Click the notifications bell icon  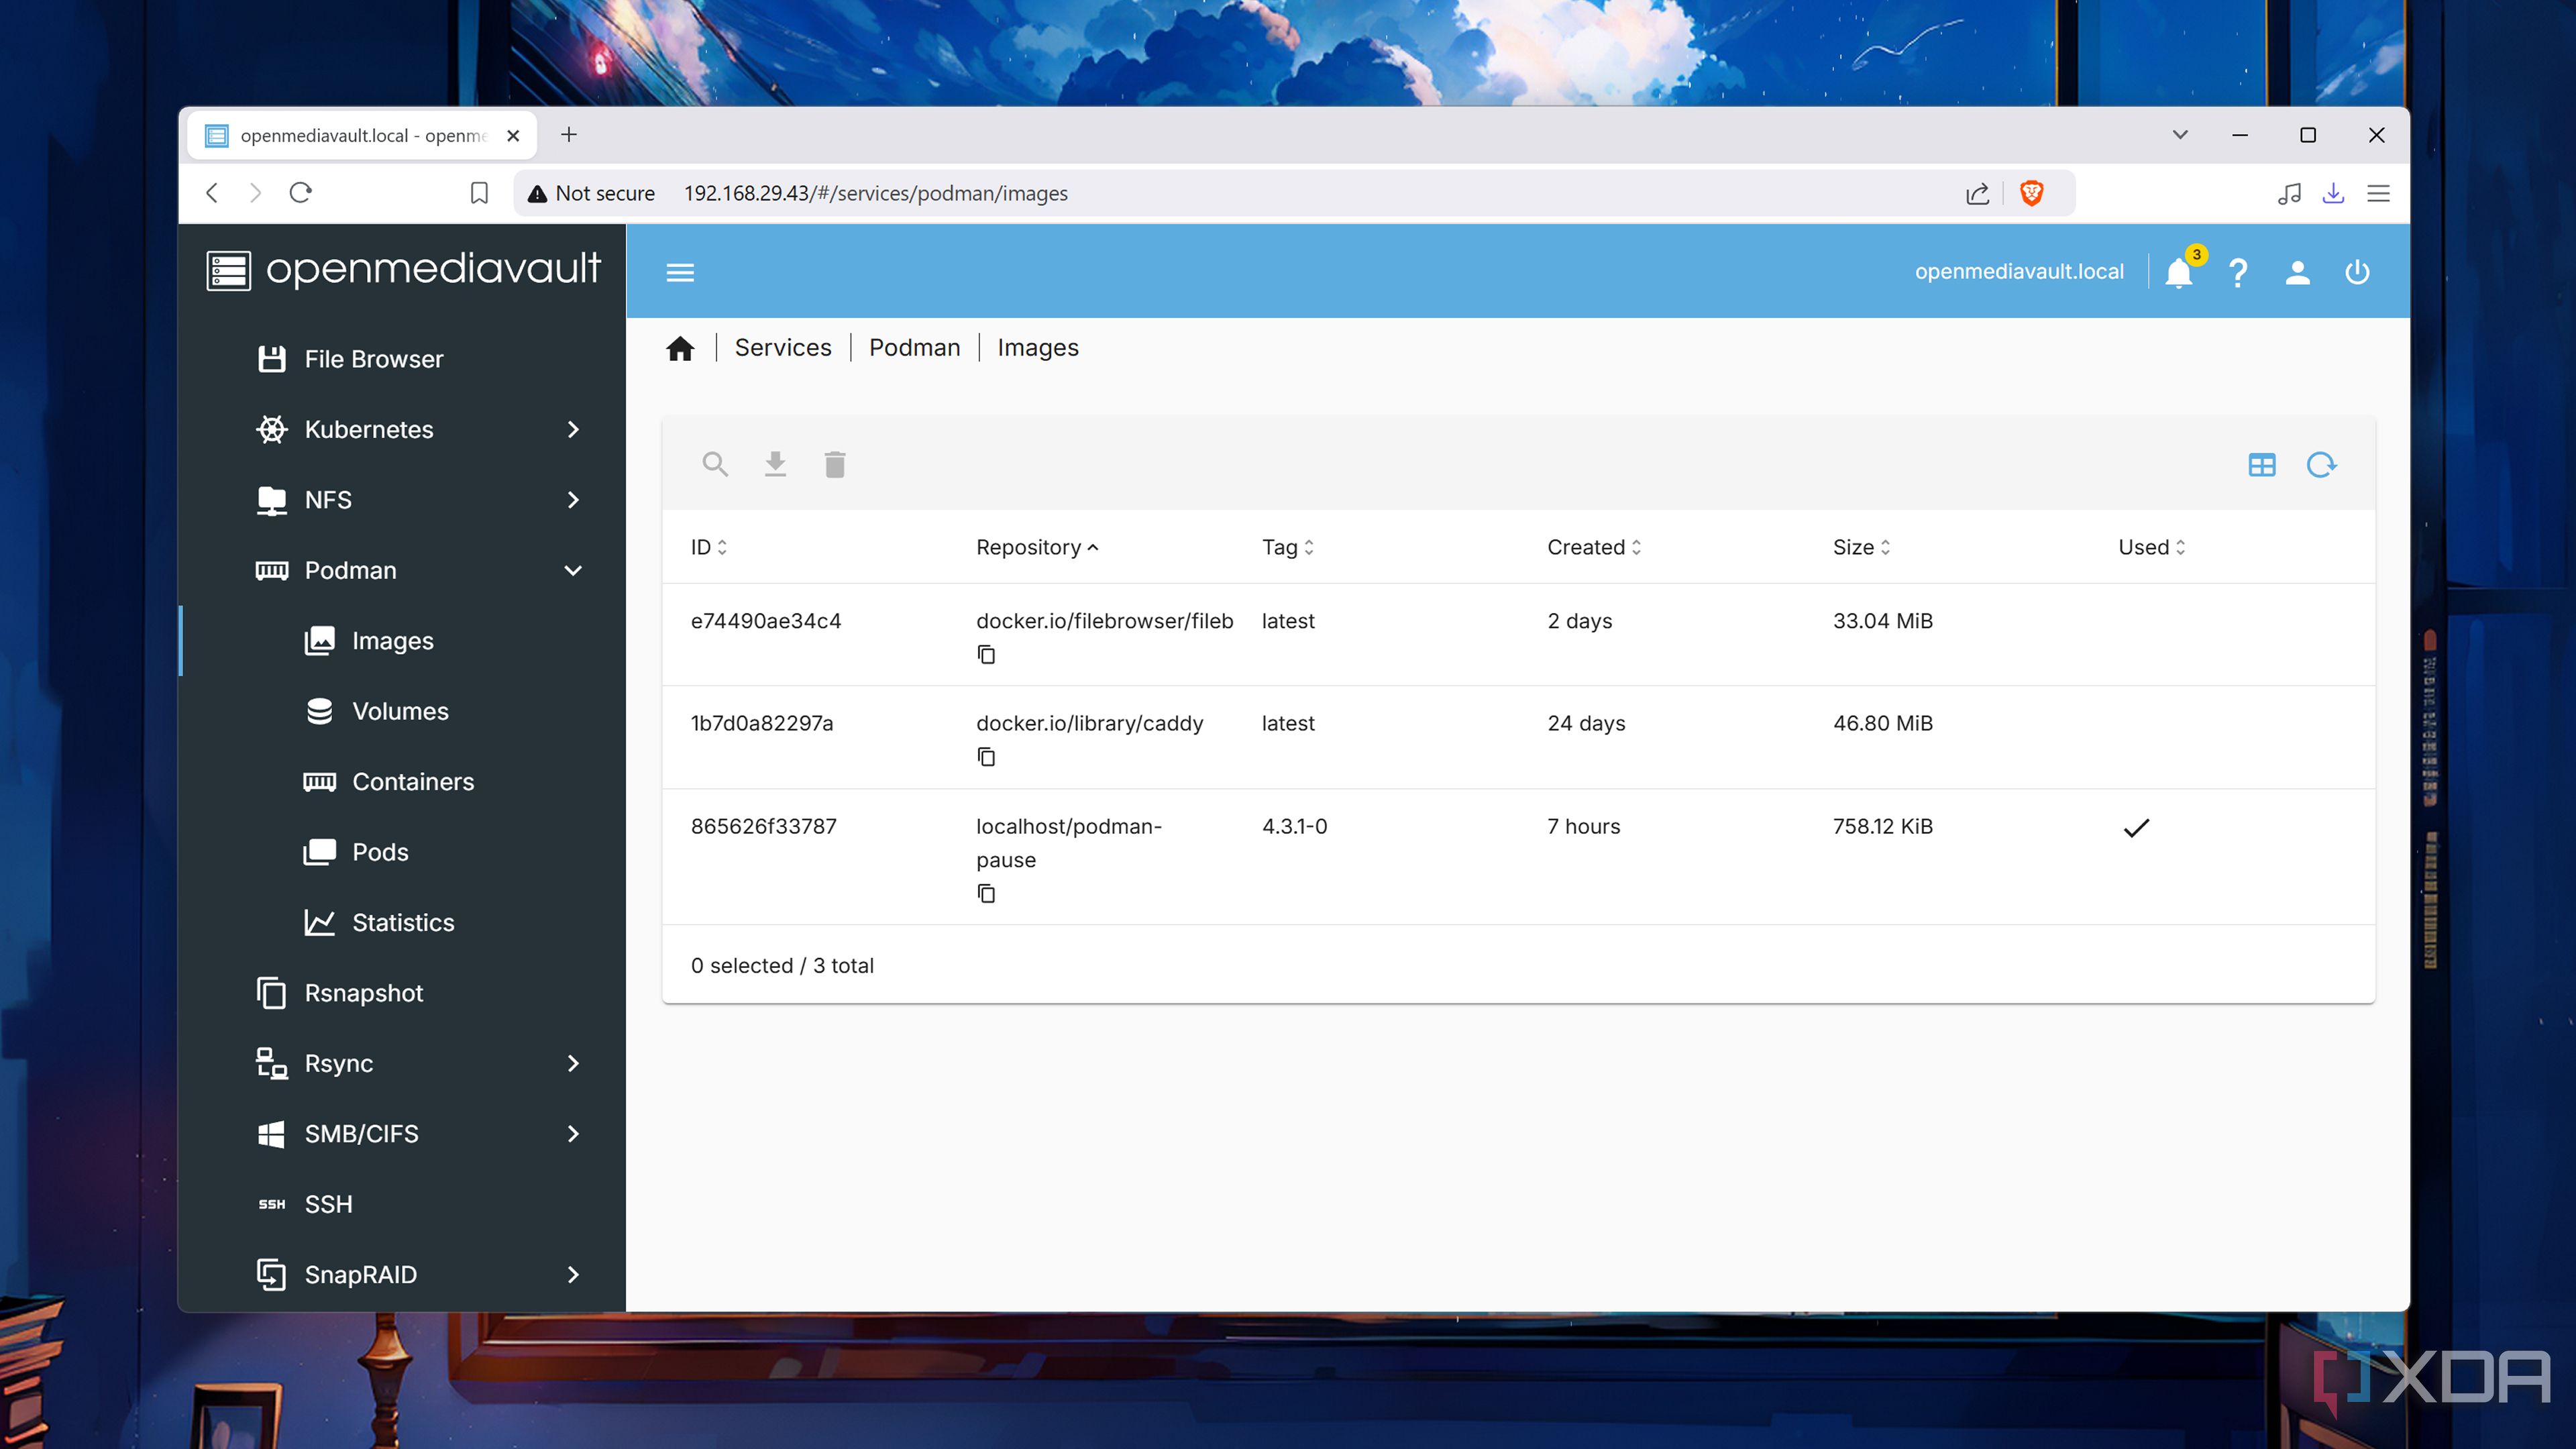click(x=2178, y=273)
